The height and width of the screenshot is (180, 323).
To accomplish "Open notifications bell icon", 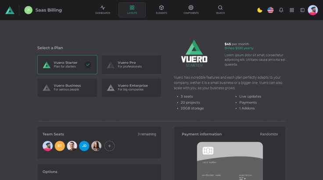I will pyautogui.click(x=281, y=10).
